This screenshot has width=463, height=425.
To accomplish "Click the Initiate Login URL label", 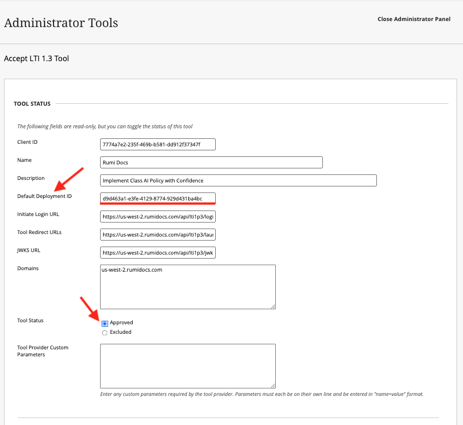I will pyautogui.click(x=38, y=214).
